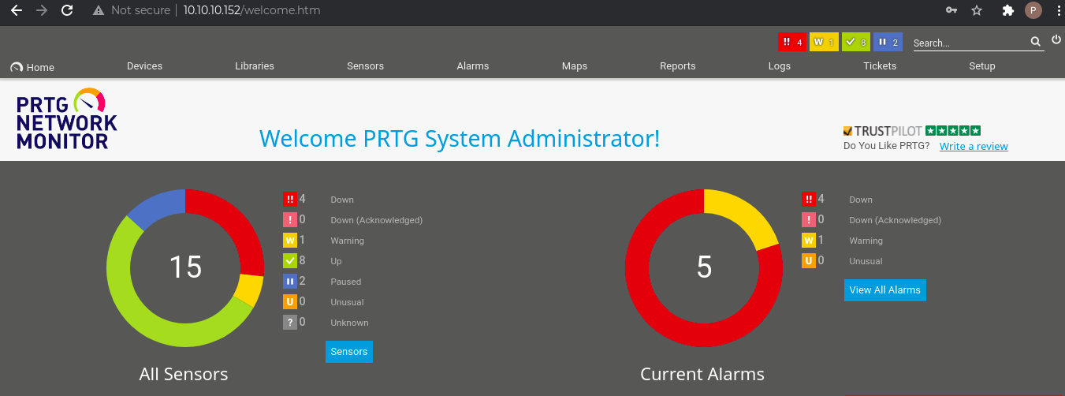Go to the Home menu item
The height and width of the screenshot is (396, 1065).
pos(32,67)
